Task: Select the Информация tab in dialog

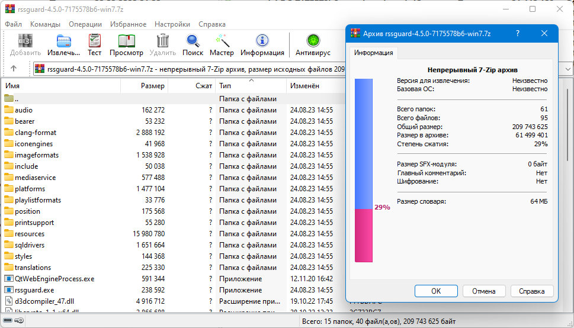Action: tap(373, 53)
